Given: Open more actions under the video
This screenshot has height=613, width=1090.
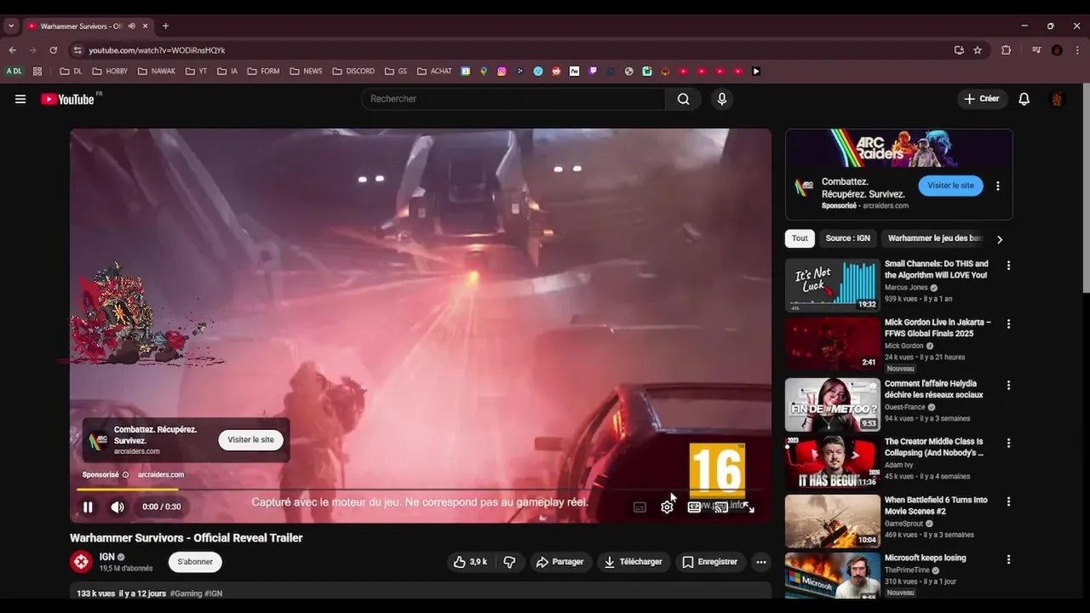Looking at the screenshot, I should [x=761, y=562].
